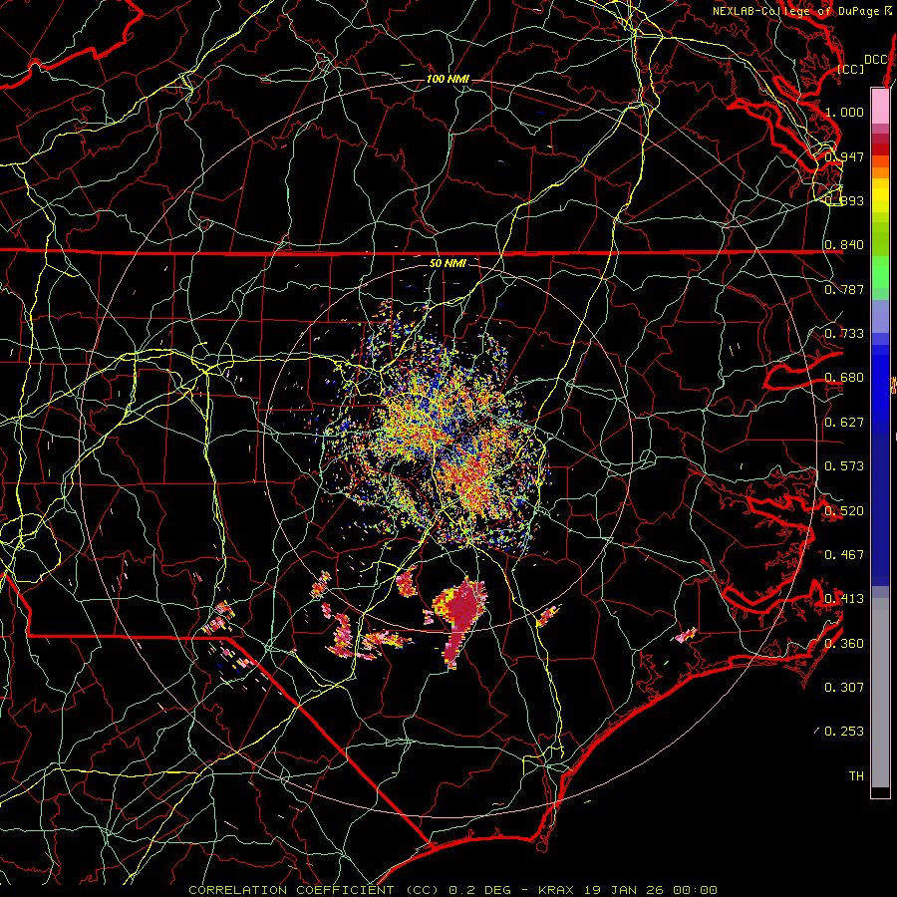The image size is (897, 897).
Task: Click the 1.000 scale value
Action: pyautogui.click(x=844, y=112)
